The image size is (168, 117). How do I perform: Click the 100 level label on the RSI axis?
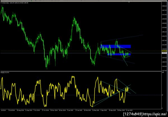163,72
